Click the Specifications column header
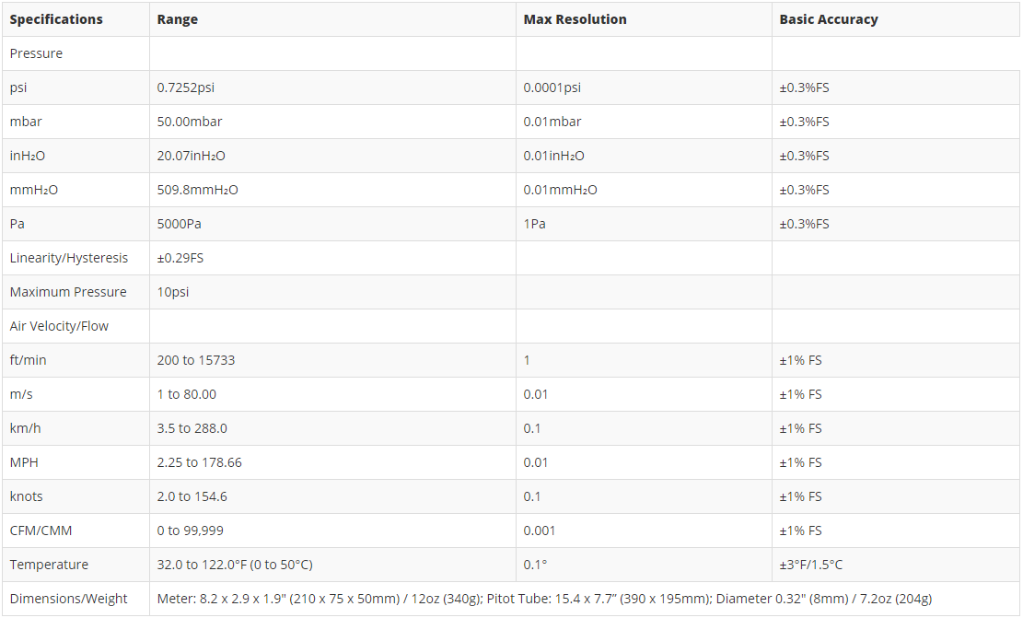This screenshot has width=1023, height=618. (x=56, y=19)
